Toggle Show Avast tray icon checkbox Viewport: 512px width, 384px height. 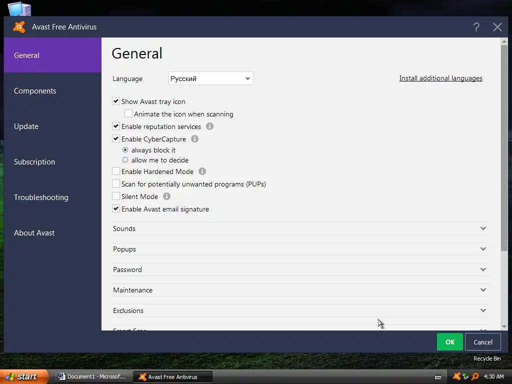116,101
